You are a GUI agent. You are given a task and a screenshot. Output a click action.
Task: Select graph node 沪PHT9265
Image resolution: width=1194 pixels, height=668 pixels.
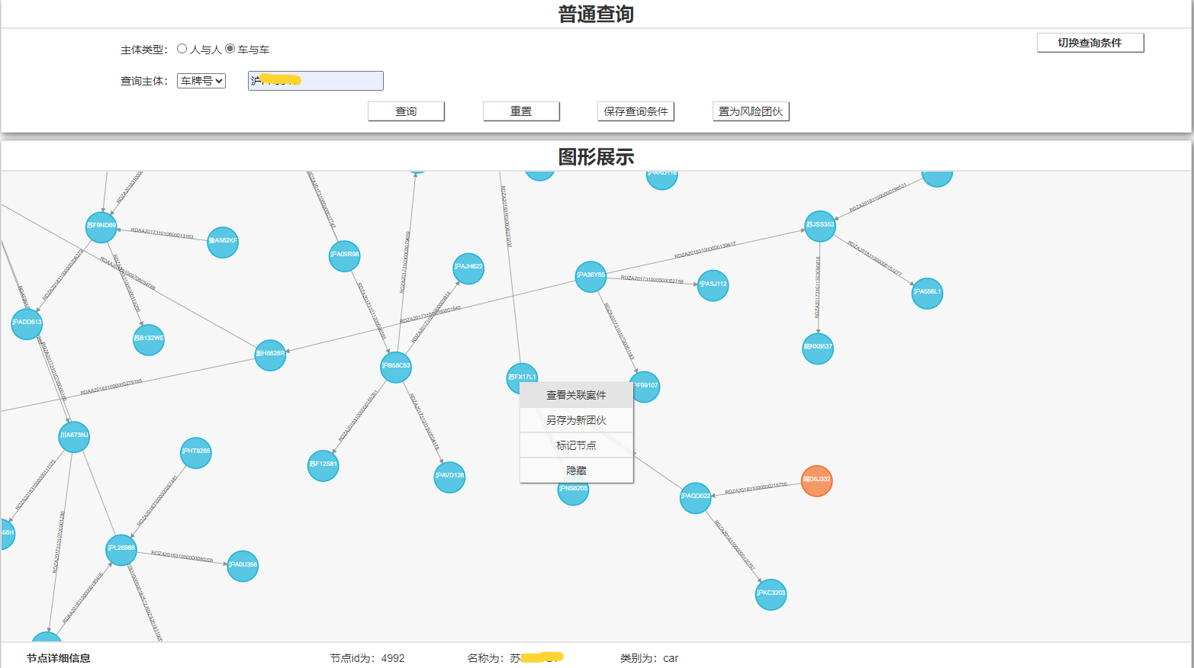[196, 452]
